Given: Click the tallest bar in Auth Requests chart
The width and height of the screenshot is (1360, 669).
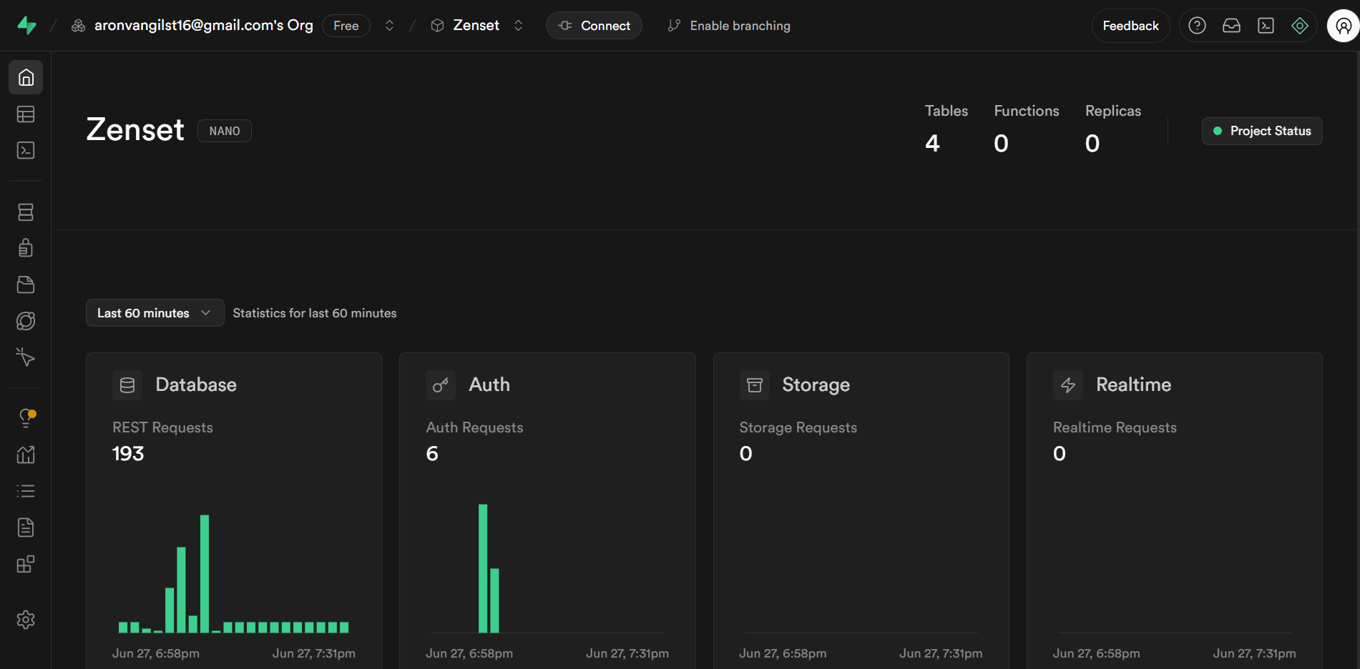Looking at the screenshot, I should click(483, 568).
